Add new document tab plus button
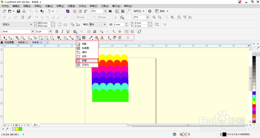This screenshot has height=138, width=260. 47,42
